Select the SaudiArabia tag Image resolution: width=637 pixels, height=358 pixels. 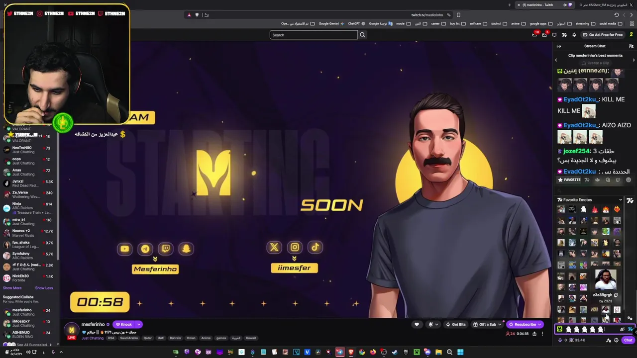[129, 338]
